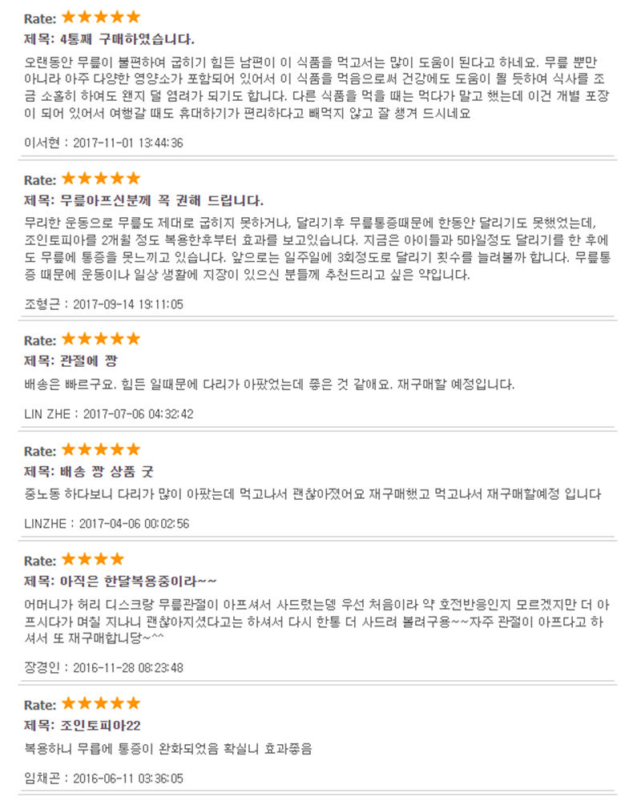Click the star rating of 조형근's review
Screen dimensions: 641x805
(x=101, y=179)
